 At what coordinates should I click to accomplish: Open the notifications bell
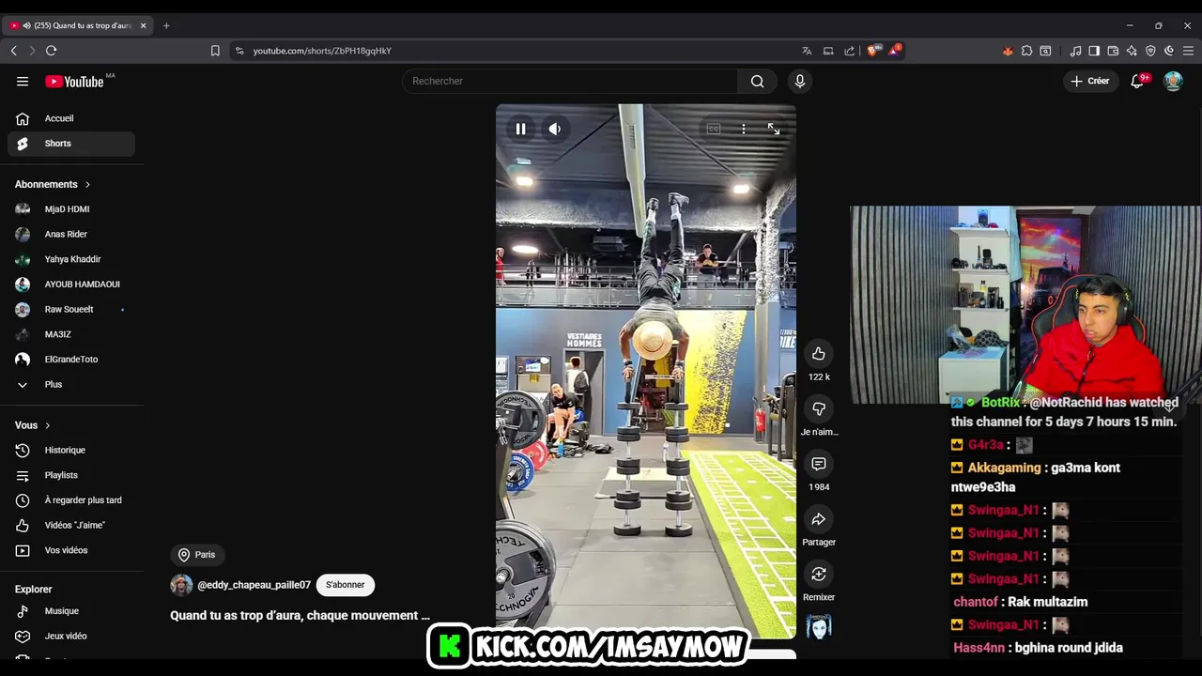1137,81
